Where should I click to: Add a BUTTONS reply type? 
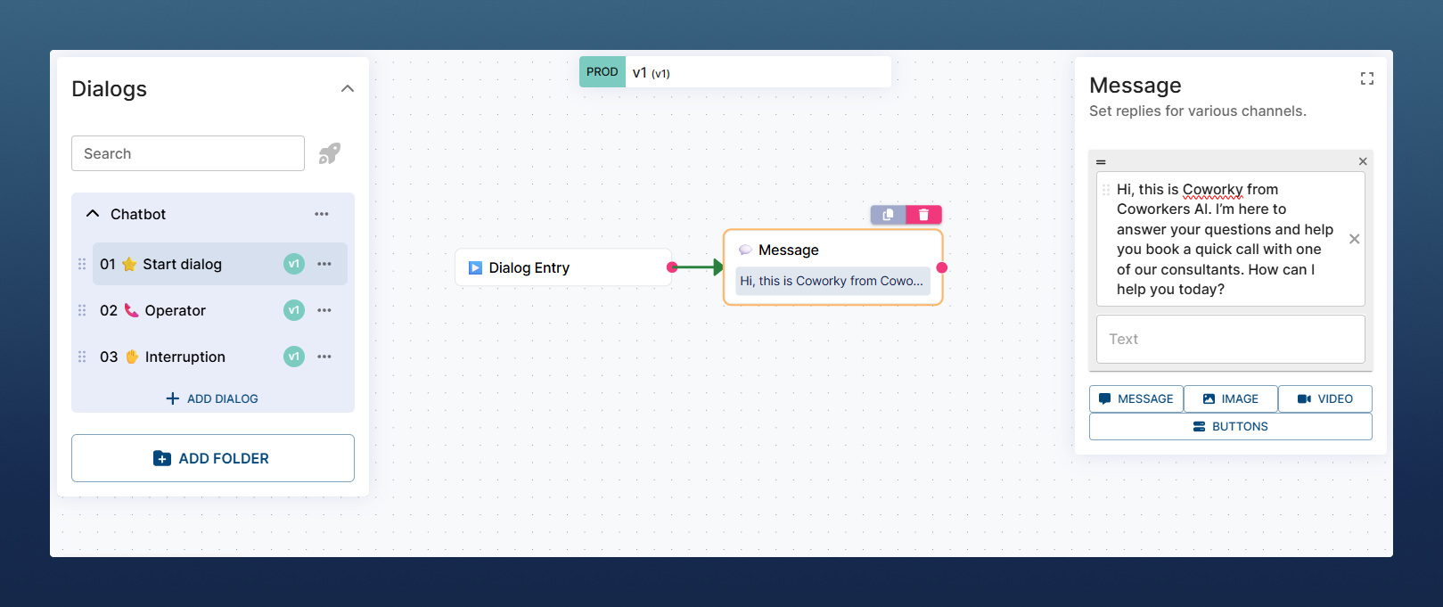click(1230, 426)
